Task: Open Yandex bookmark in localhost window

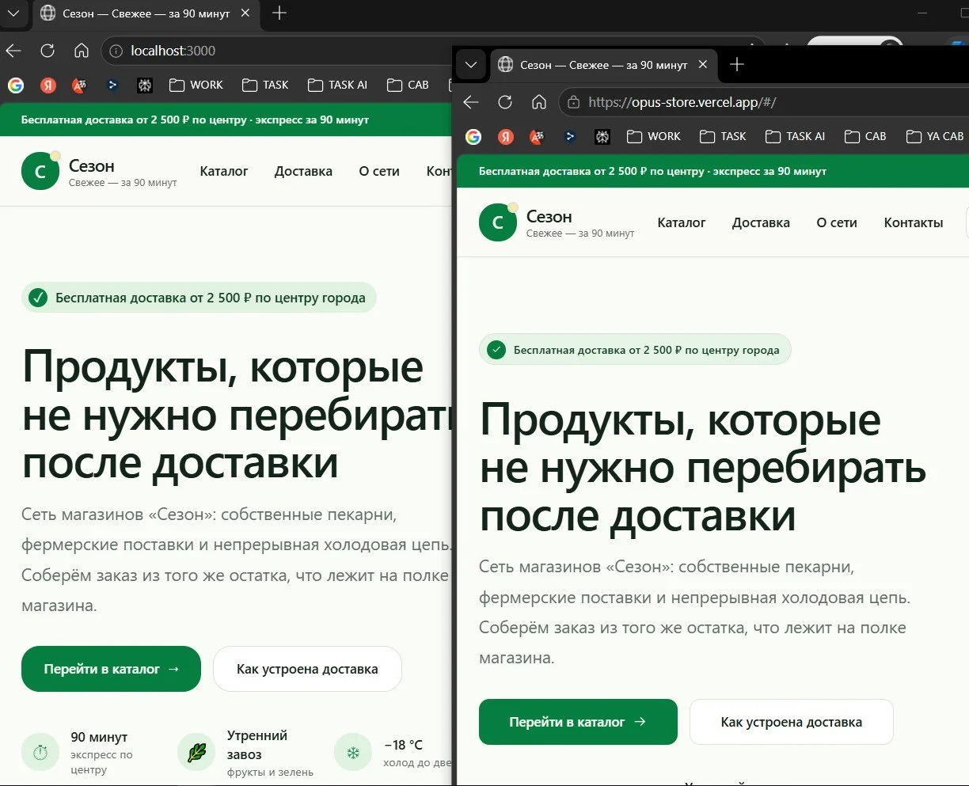Action: (x=48, y=85)
